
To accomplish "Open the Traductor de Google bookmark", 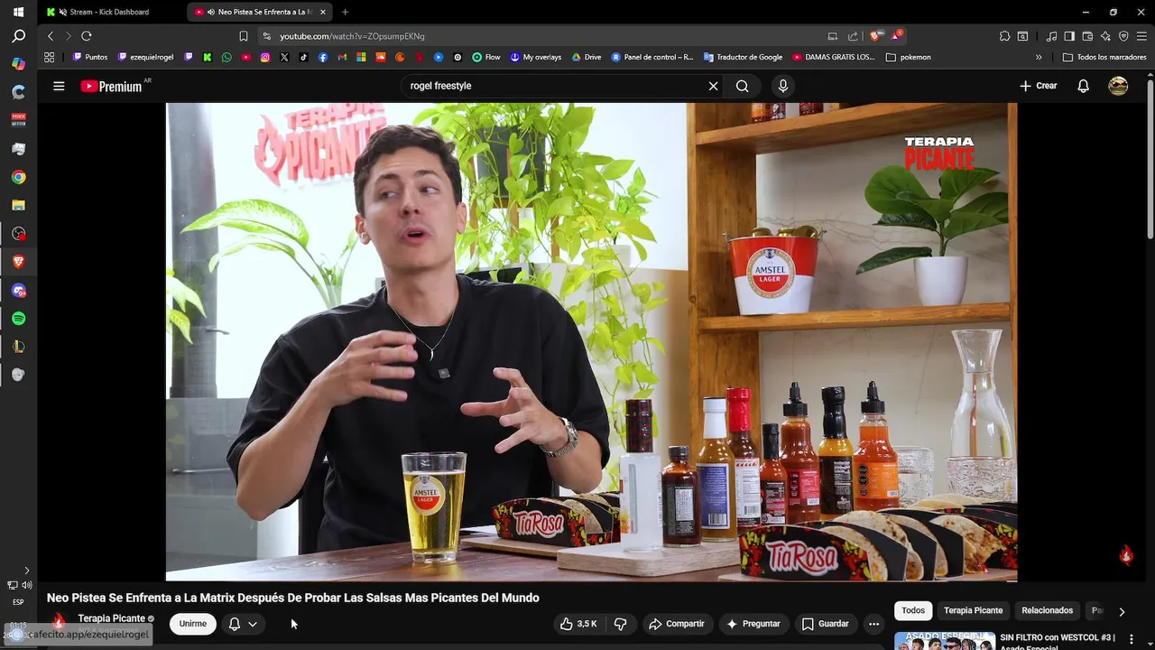I will 743,57.
